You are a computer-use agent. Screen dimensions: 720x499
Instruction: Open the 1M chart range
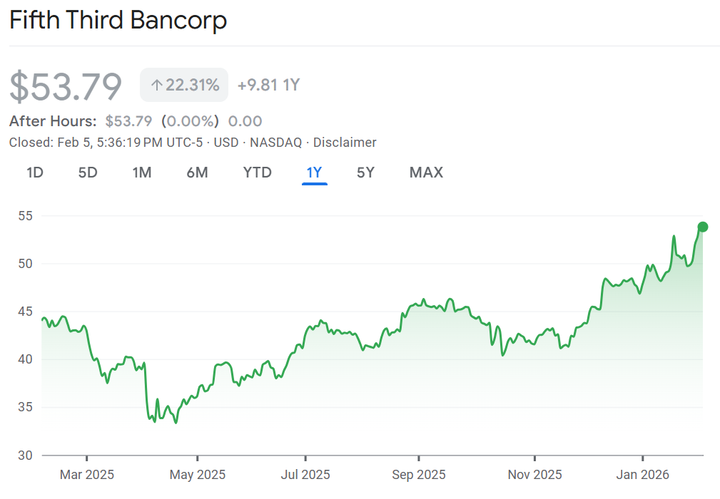click(x=141, y=173)
